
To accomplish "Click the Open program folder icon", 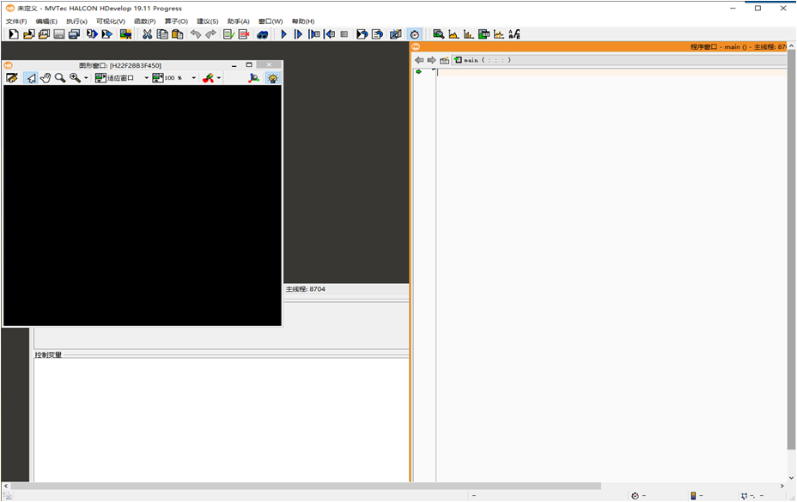I will [x=29, y=34].
